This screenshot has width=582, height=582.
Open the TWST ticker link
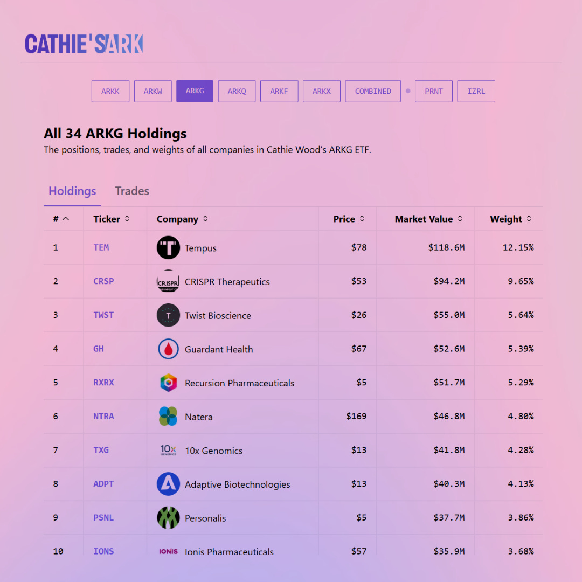(103, 315)
